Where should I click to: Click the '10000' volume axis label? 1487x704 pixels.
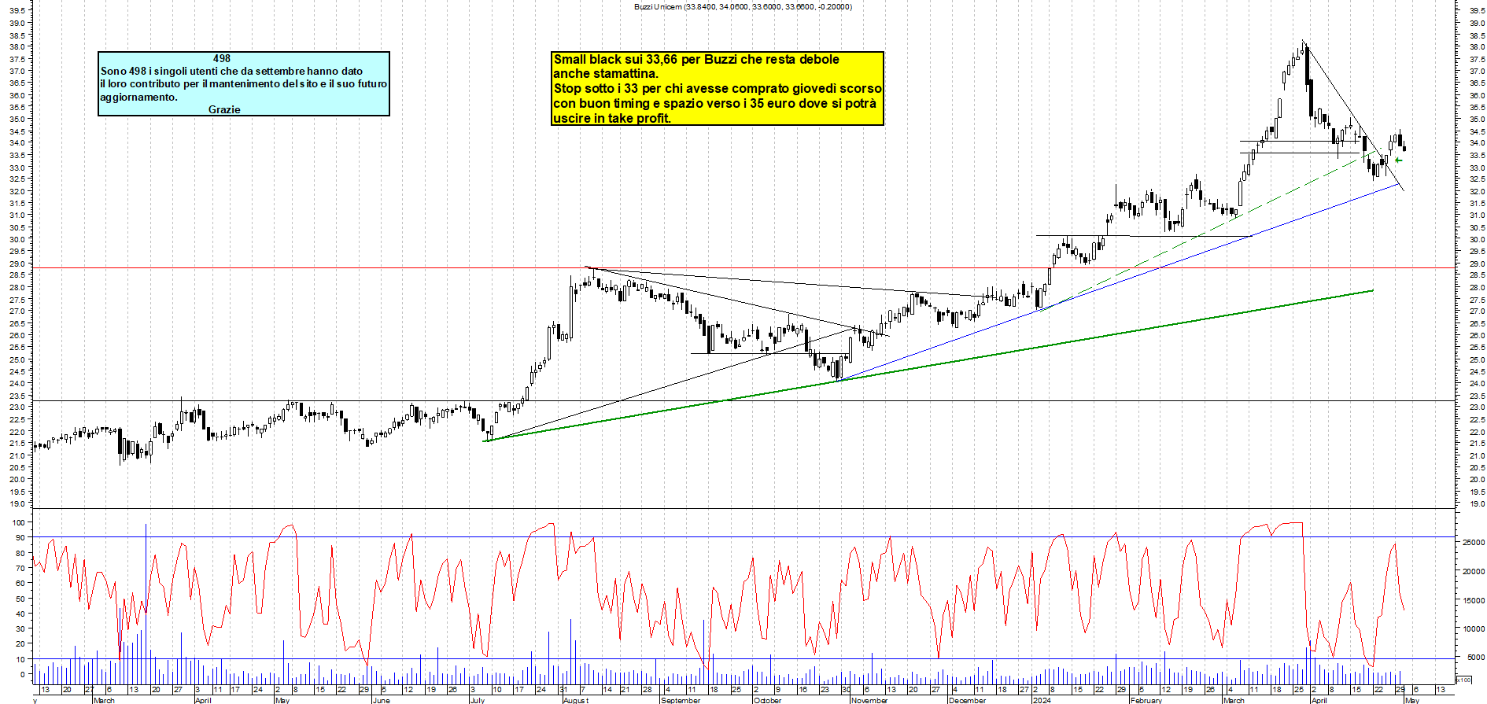point(1474,629)
